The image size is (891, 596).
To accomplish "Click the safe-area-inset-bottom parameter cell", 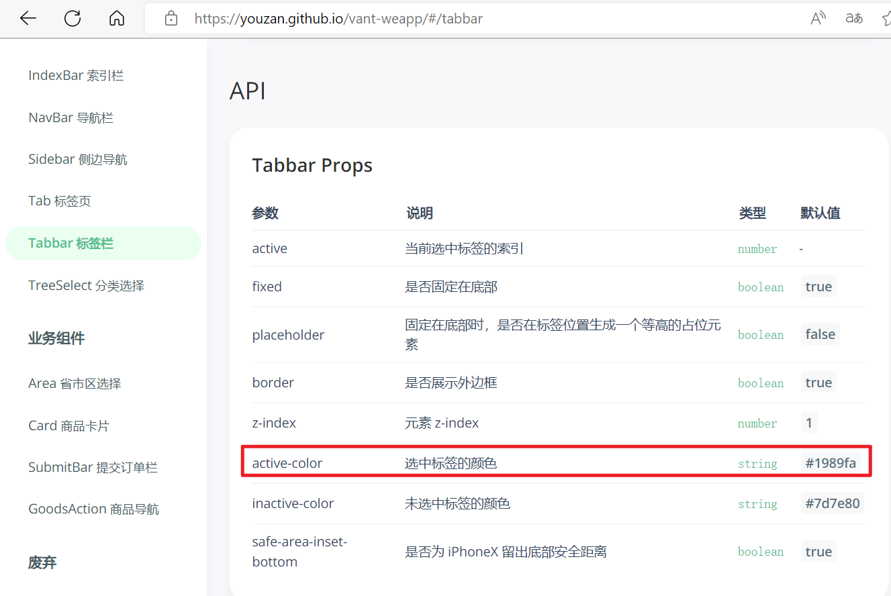I will 300,552.
